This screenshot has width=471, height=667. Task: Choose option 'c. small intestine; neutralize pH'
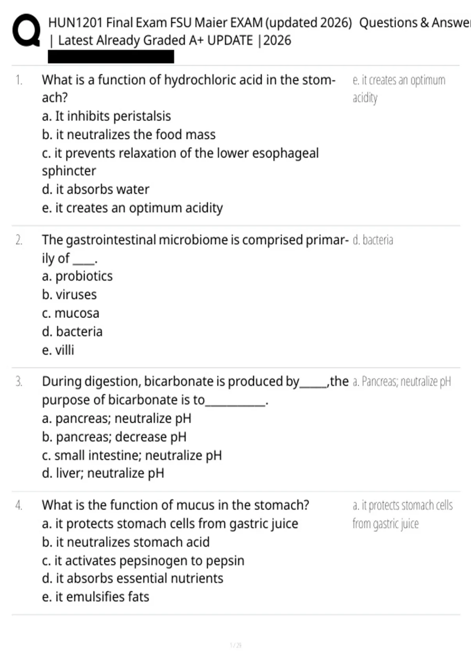(x=132, y=455)
